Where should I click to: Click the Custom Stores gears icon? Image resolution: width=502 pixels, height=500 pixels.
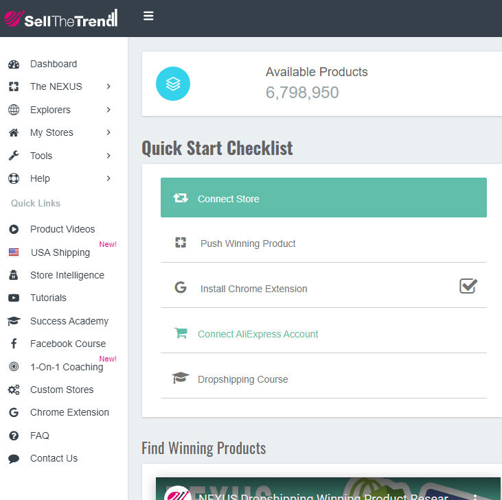click(x=14, y=390)
